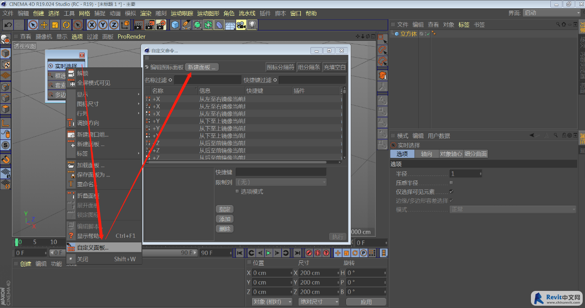This screenshot has width=585, height=308.
Task: Click the undo arrow in the top toolbar
Action: pos(8,24)
